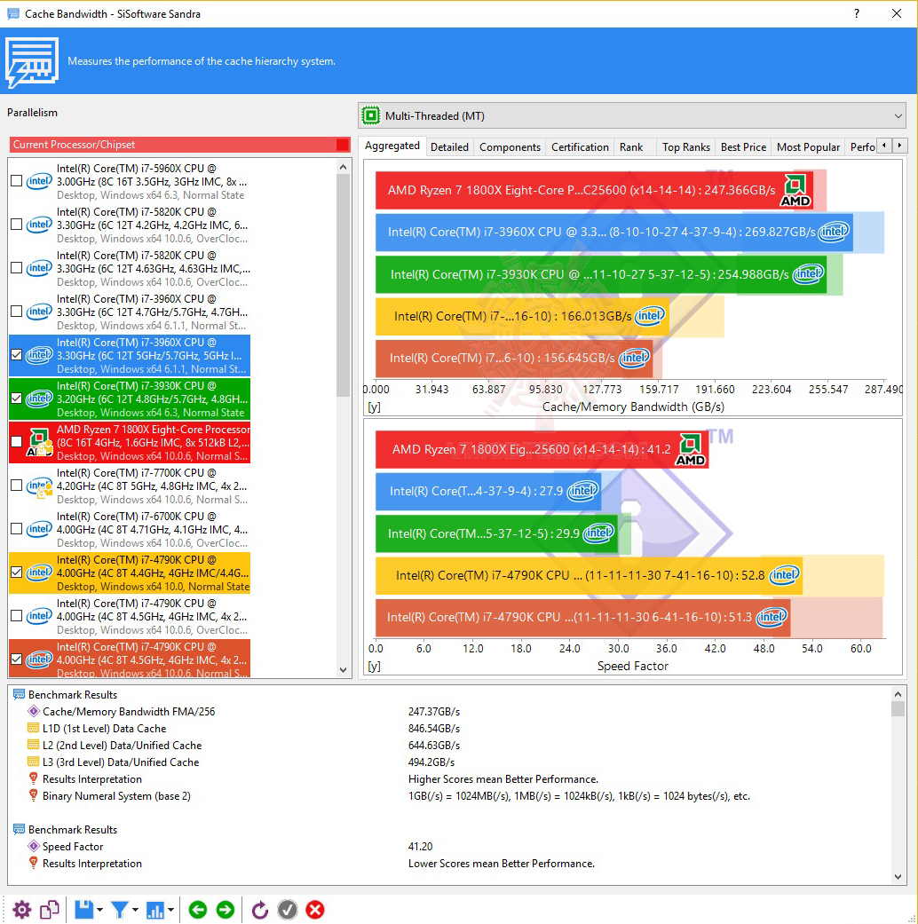Select the Results Interpretation row under Speed Factor
This screenshot has width=918, height=924.
pyautogui.click(x=92, y=864)
